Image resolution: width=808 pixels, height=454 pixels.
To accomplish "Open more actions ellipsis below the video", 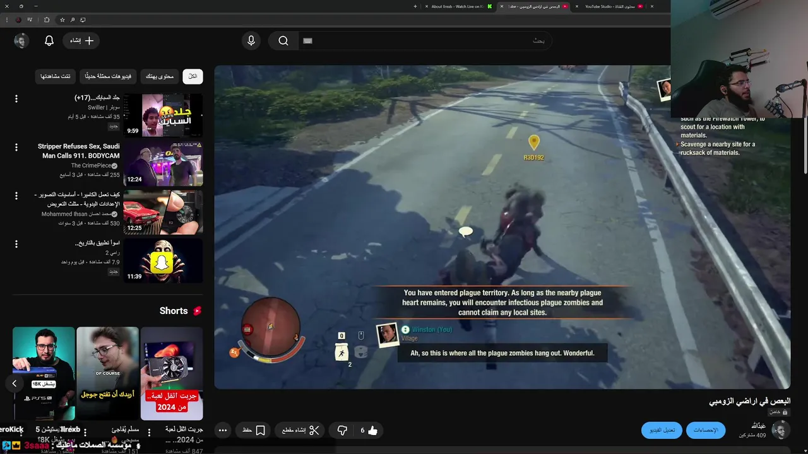I will (x=223, y=431).
